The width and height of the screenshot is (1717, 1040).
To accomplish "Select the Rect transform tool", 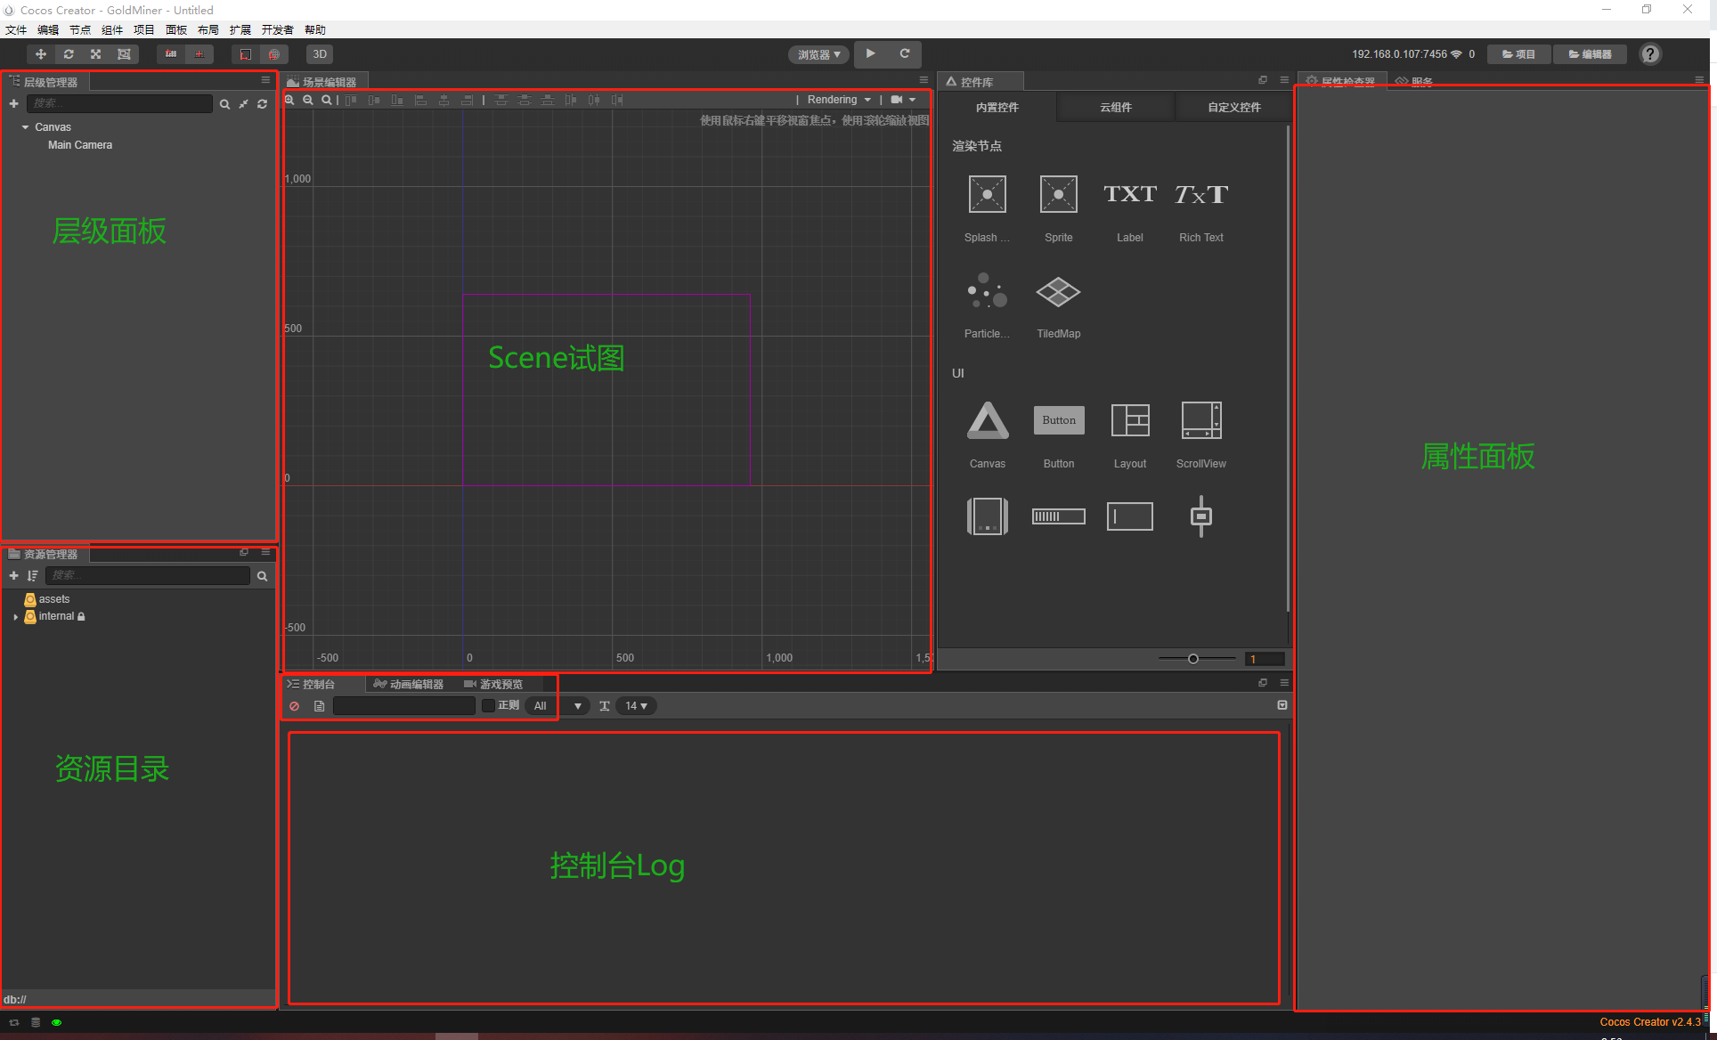I will coord(124,54).
